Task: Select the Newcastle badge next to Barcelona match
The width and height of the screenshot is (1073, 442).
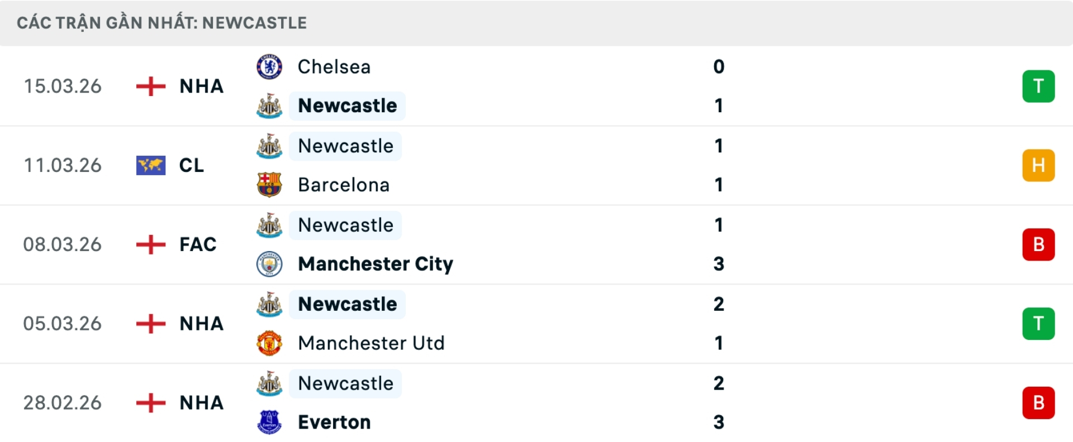Action: (269, 146)
